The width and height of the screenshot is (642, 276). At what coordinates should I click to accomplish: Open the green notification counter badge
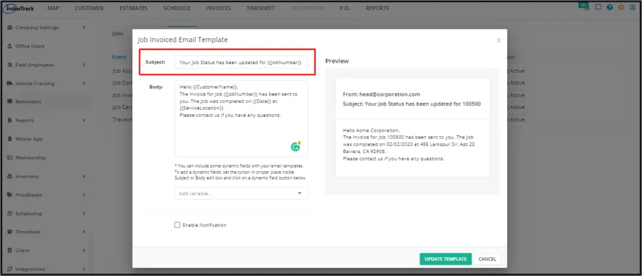[584, 6]
